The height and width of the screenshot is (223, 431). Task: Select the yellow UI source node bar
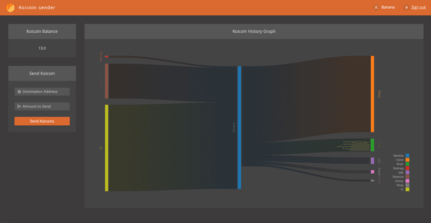(107, 148)
